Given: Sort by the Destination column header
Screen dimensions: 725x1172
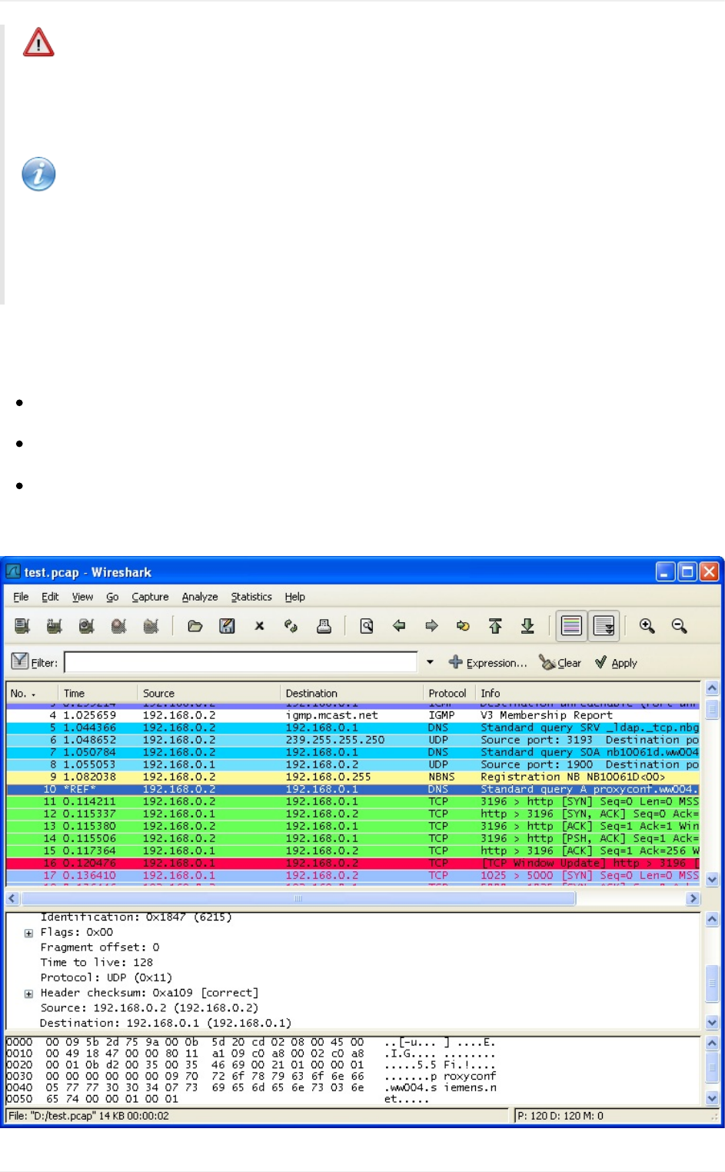Looking at the screenshot, I should point(352,693).
